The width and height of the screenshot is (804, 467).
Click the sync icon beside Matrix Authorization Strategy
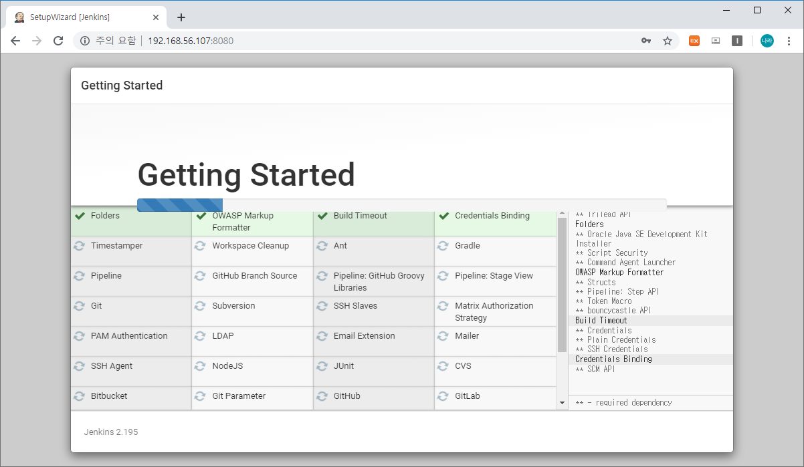(443, 306)
